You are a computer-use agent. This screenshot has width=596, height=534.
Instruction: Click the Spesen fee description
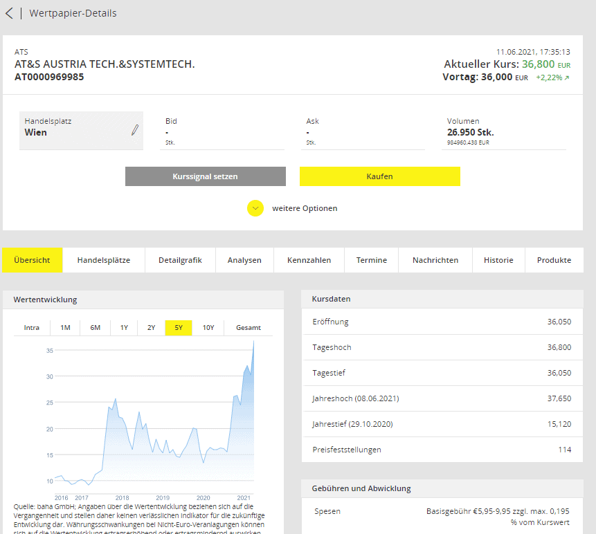pyautogui.click(x=498, y=517)
